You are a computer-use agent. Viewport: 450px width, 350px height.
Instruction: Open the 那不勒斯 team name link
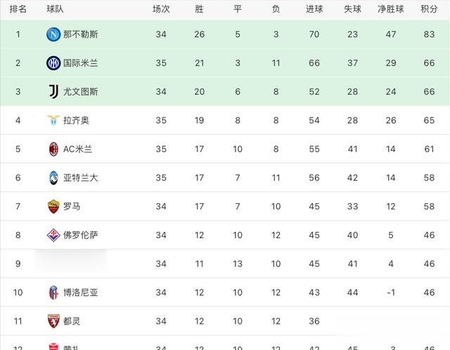pyautogui.click(x=81, y=34)
